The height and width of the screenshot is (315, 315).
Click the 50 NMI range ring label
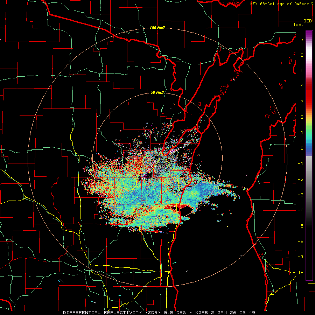pyautogui.click(x=157, y=92)
